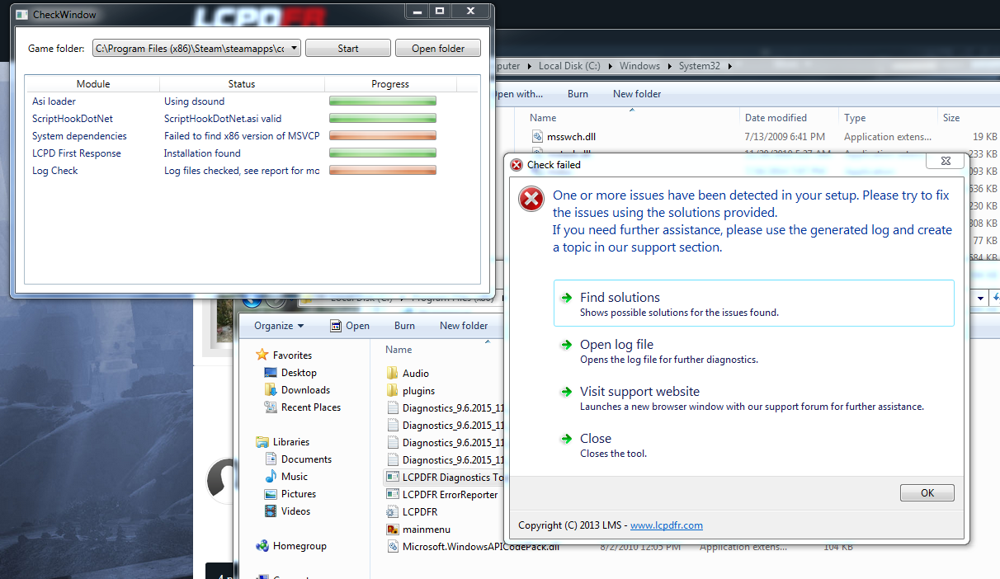The image size is (1000, 579).
Task: Click the Asi loader green progress bar
Action: 383,101
